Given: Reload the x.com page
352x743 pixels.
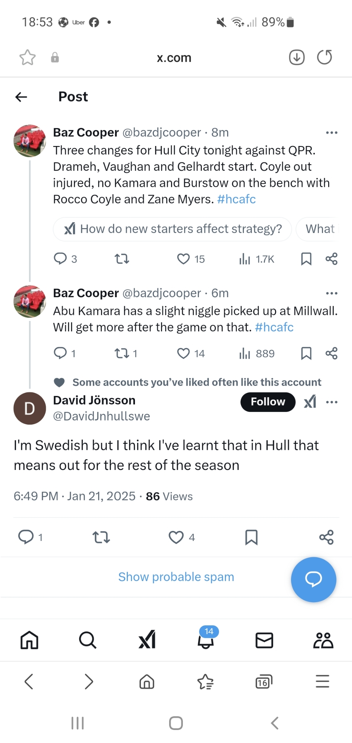Looking at the screenshot, I should click(x=324, y=57).
